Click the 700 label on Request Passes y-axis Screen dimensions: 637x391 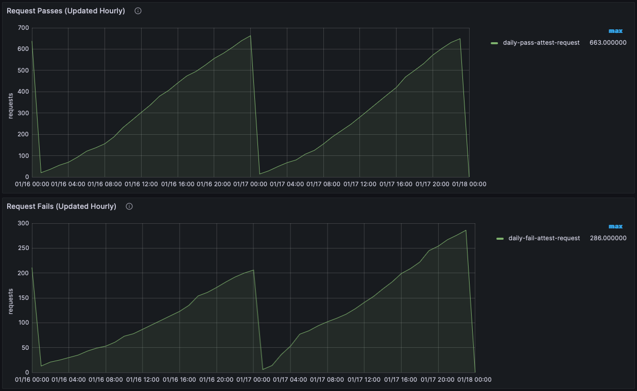pos(22,28)
